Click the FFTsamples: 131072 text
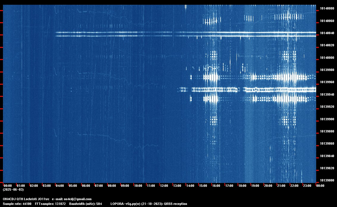This screenshot has width=337, height=207. tap(50, 204)
